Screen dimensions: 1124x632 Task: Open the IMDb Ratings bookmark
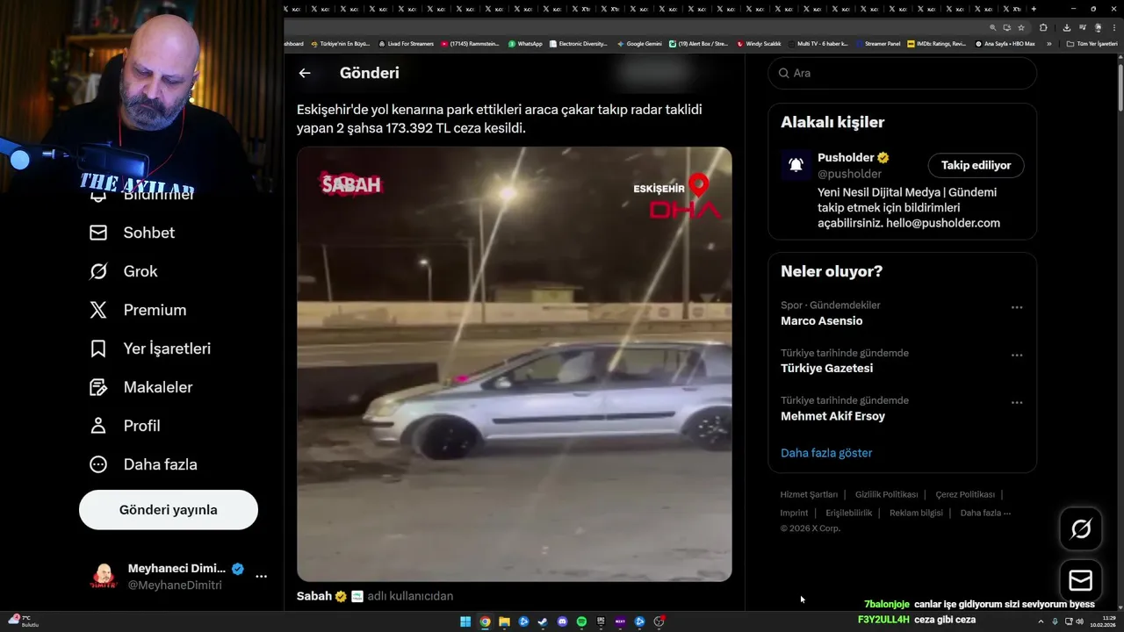(937, 43)
